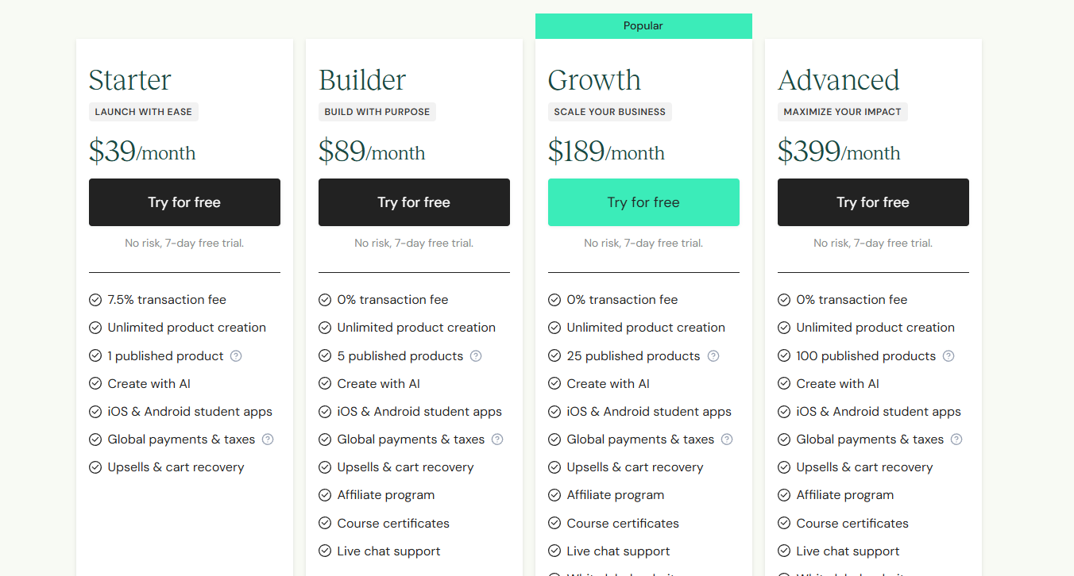Screen dimensions: 1074x576
Task: Click Growth's Live chat support checkmark icon
Action: coord(554,551)
